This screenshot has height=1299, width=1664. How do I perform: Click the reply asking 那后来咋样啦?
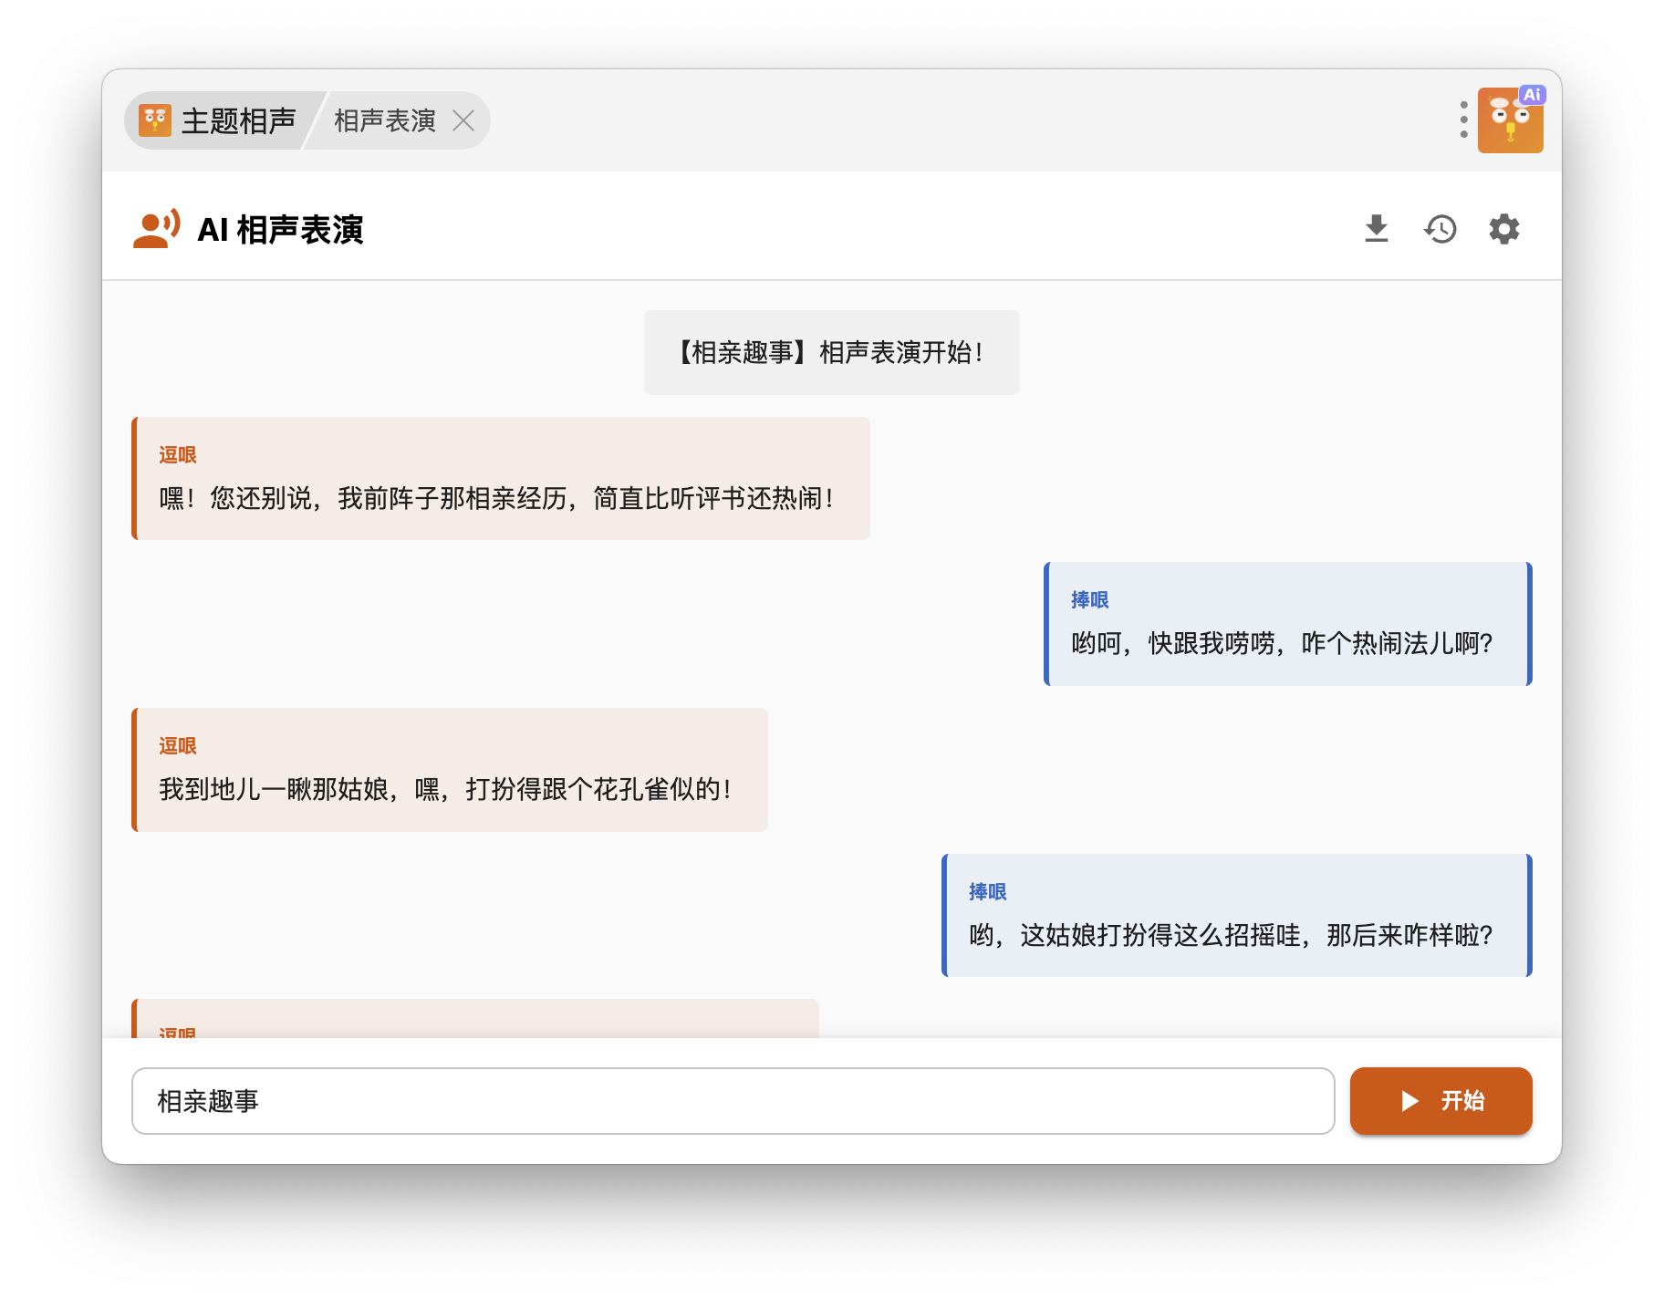pyautogui.click(x=1235, y=916)
